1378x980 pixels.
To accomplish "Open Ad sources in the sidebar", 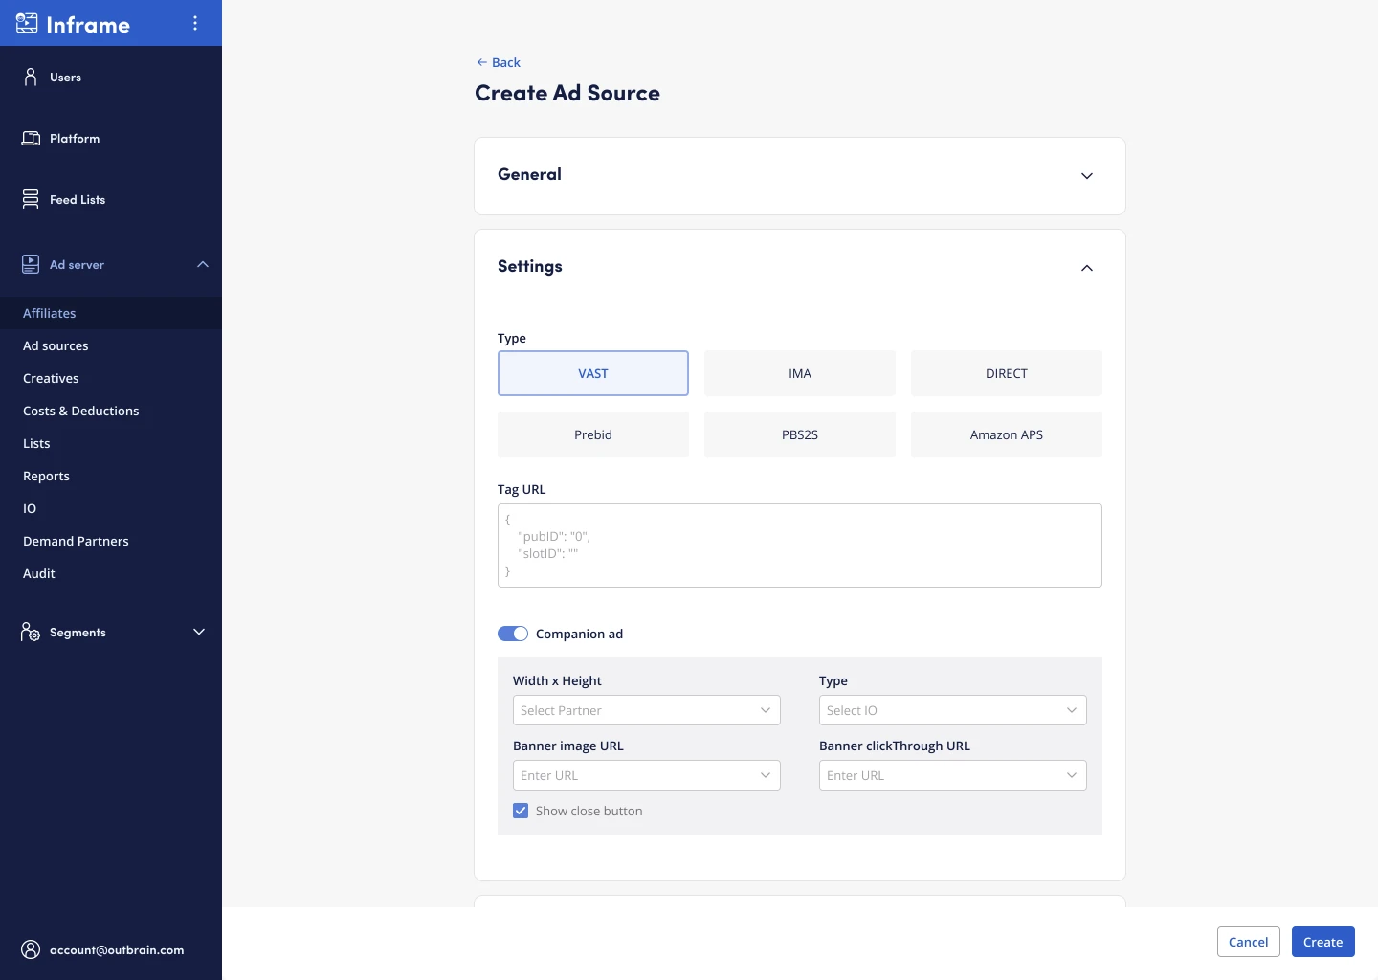I will [56, 345].
